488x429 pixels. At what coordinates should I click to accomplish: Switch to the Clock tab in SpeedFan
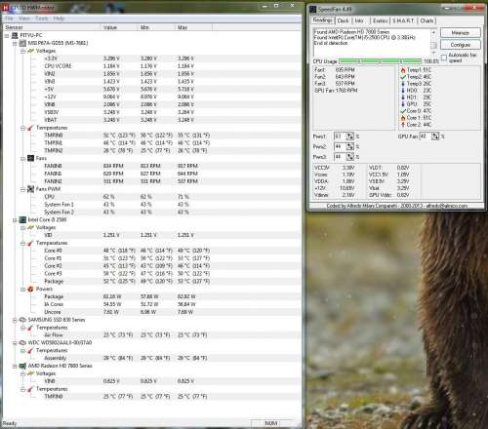(x=343, y=20)
